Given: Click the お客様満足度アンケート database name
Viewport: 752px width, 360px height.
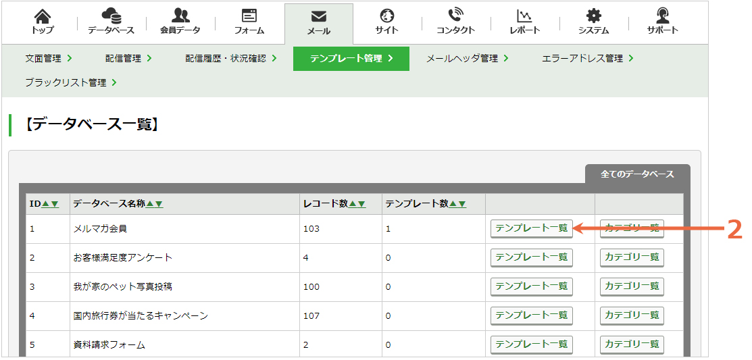Looking at the screenshot, I should pos(123,258).
